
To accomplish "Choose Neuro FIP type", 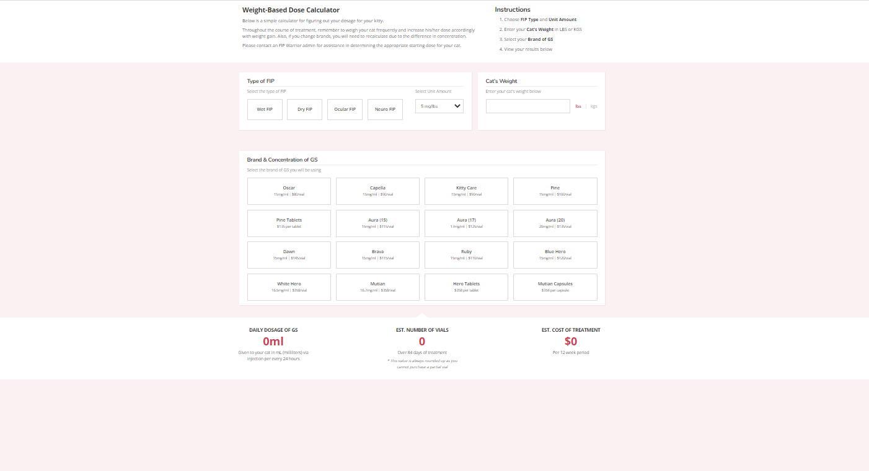I will (x=385, y=110).
